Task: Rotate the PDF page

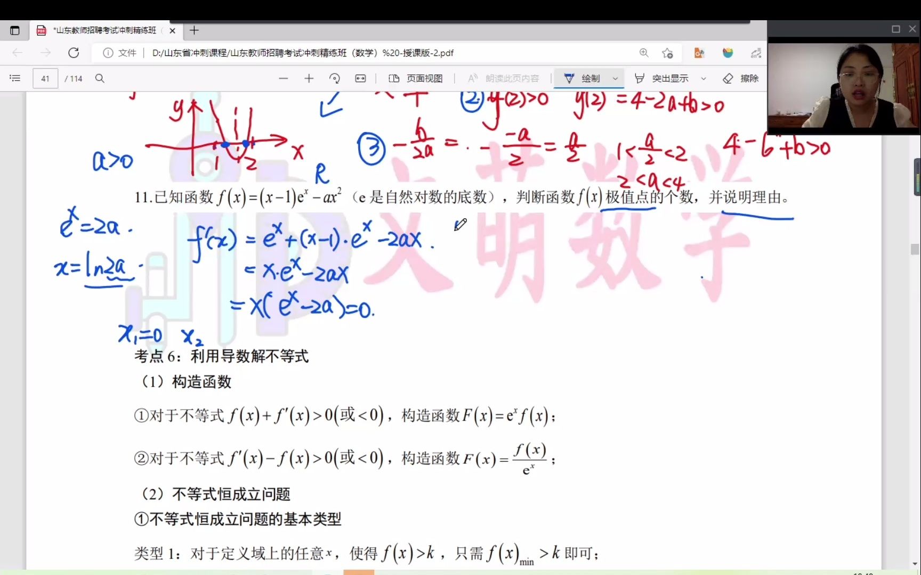Action: click(x=335, y=78)
